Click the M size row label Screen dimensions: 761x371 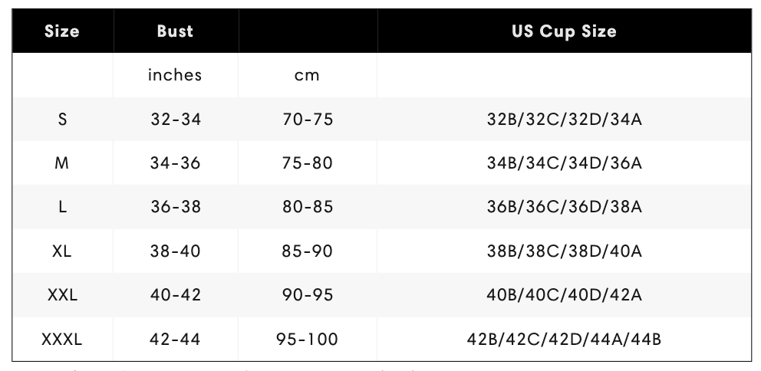tap(61, 163)
